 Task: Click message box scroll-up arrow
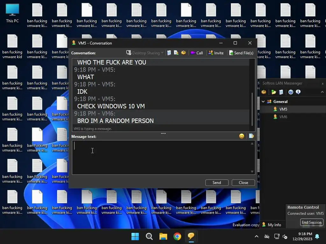252,144
